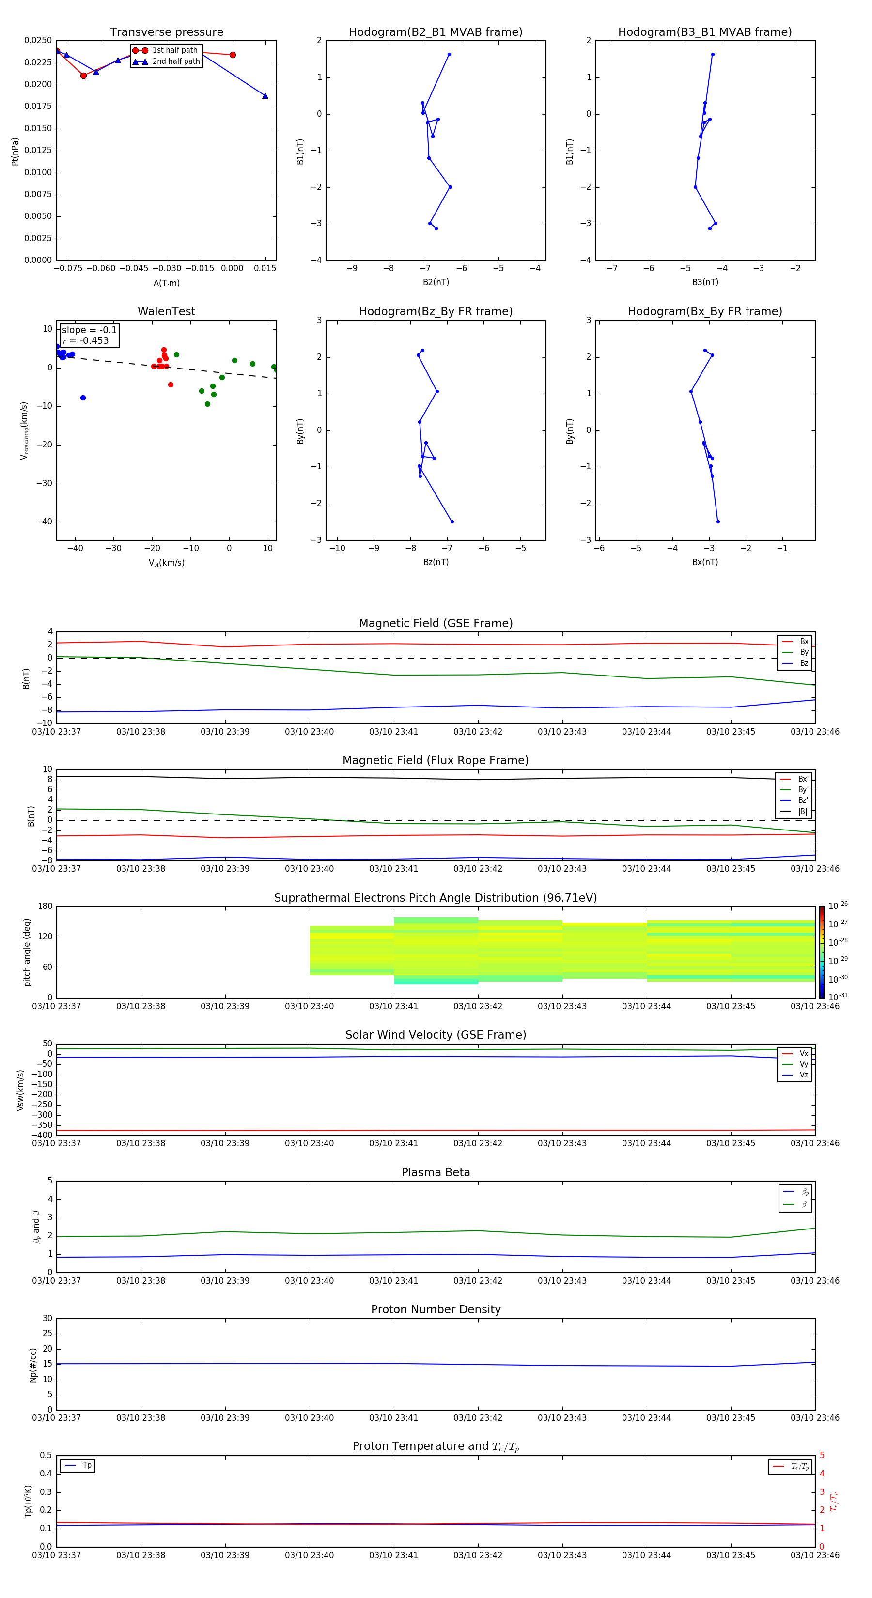Click the last blue triangle marker in transverse pressure

coord(265,95)
